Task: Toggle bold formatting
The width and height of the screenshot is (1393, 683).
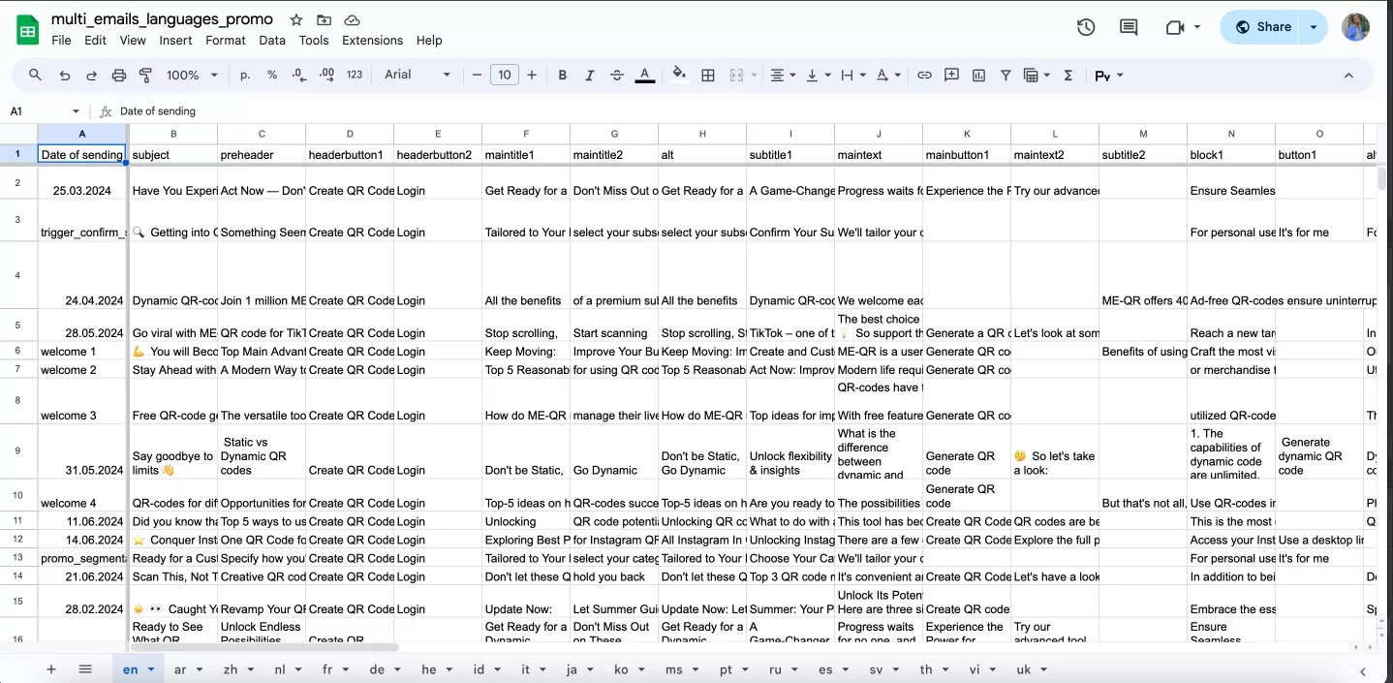Action: (x=563, y=75)
